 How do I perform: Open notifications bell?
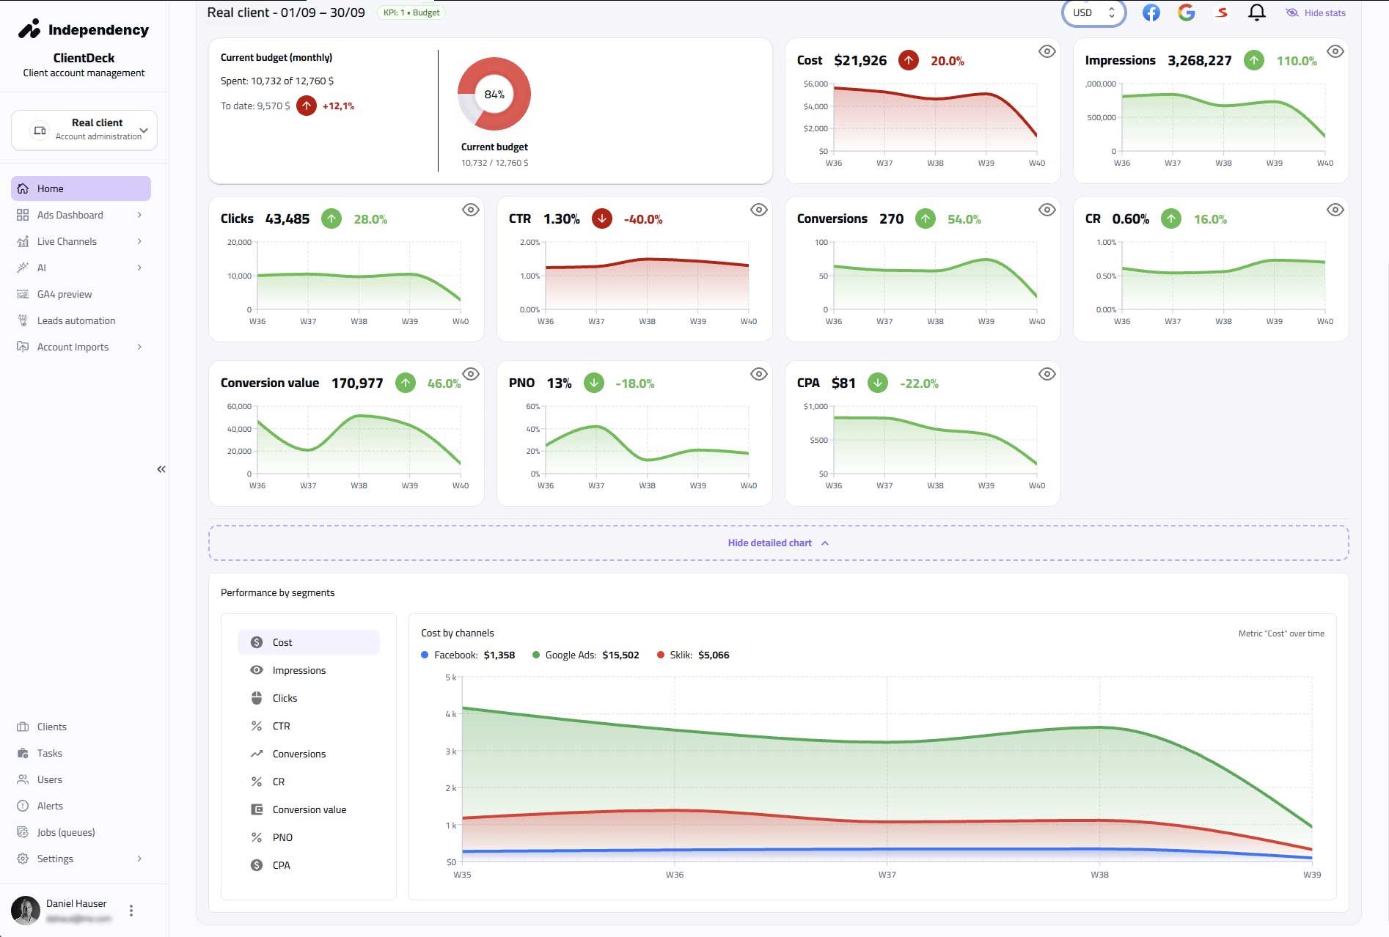pyautogui.click(x=1256, y=12)
